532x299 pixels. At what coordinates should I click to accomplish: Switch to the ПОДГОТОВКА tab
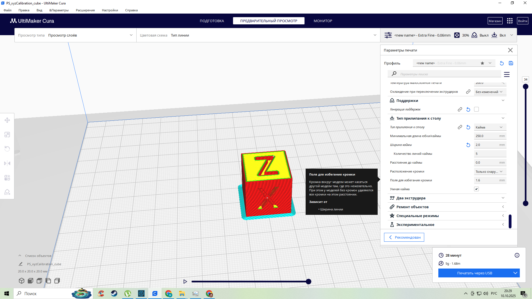coord(212,21)
